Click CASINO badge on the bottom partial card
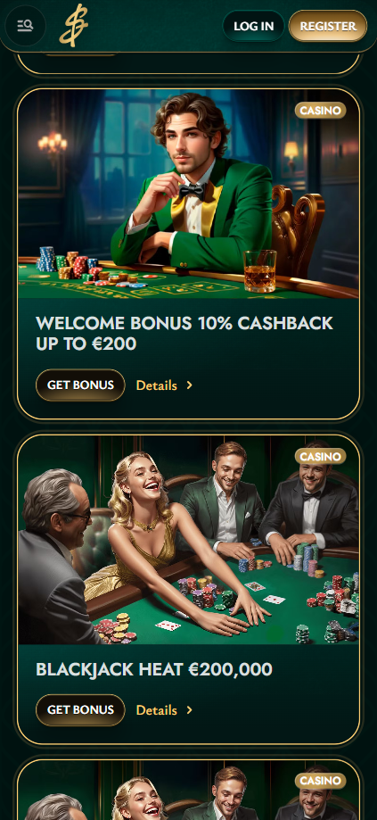Image resolution: width=377 pixels, height=820 pixels. pyautogui.click(x=321, y=781)
